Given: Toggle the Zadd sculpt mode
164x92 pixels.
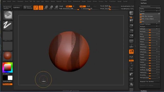Looking at the screenshot, I should [x=83, y=6].
